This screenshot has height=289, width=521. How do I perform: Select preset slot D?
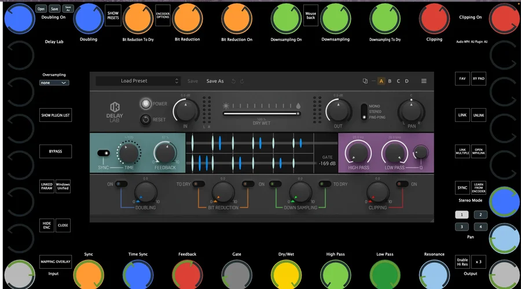pos(407,81)
